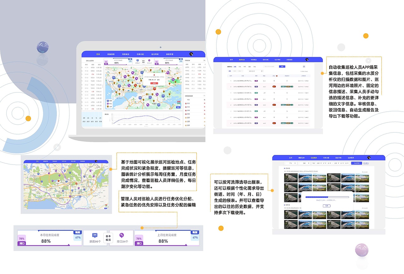Collapse first river section in report panel
The width and height of the screenshot is (404, 274).
point(285,168)
